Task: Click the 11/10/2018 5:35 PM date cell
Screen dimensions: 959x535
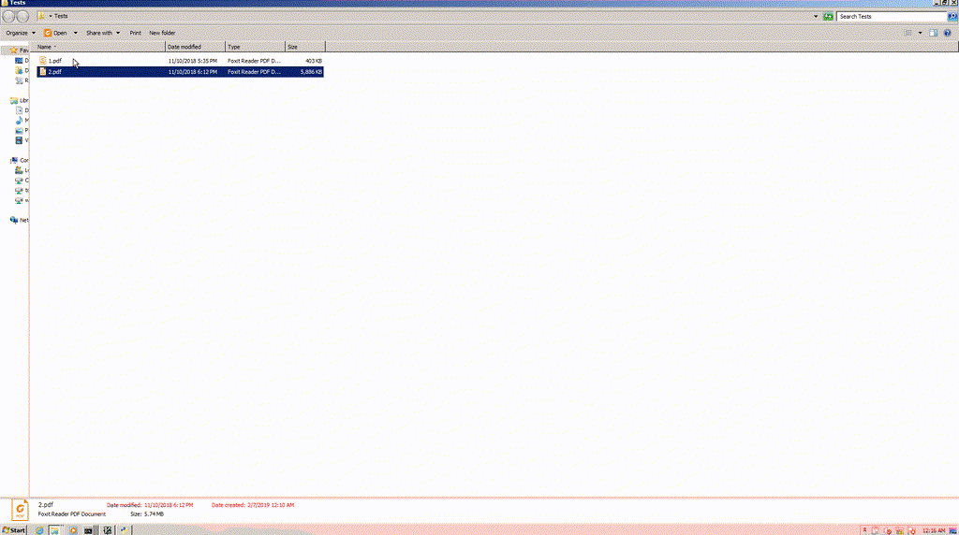Action: pos(193,61)
